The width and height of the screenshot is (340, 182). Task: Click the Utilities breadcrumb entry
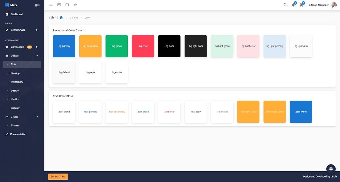74,17
